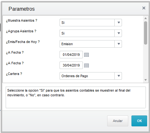This screenshot has width=150, height=133.
Task: Click scrollbar up arrow in parameters list
Action: (146, 18)
